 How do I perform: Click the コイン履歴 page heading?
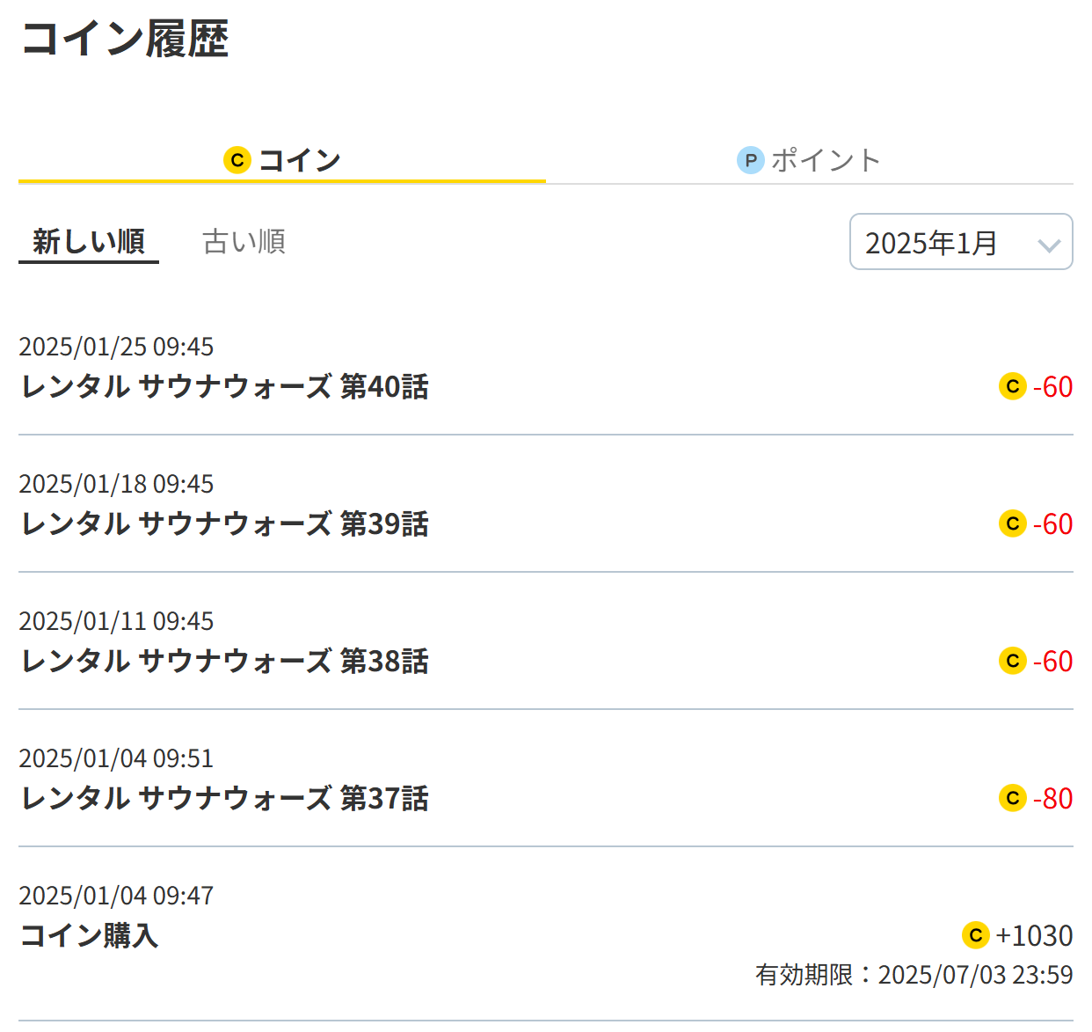(124, 40)
